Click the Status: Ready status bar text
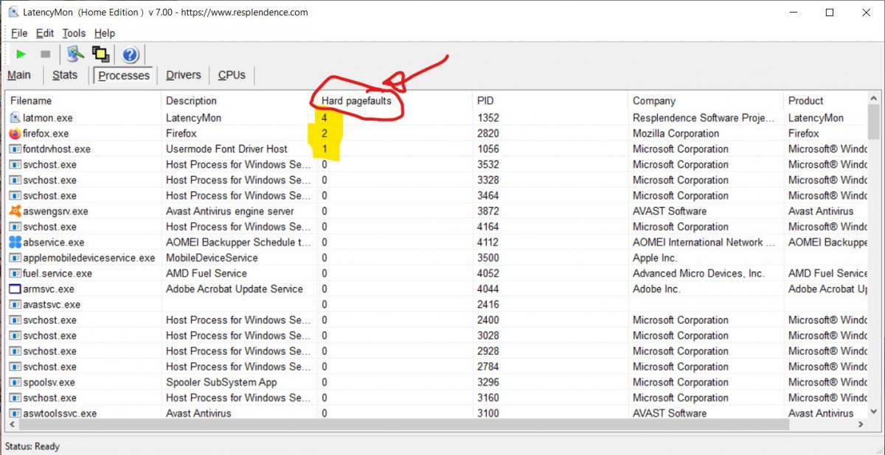885x455 pixels. 32,446
